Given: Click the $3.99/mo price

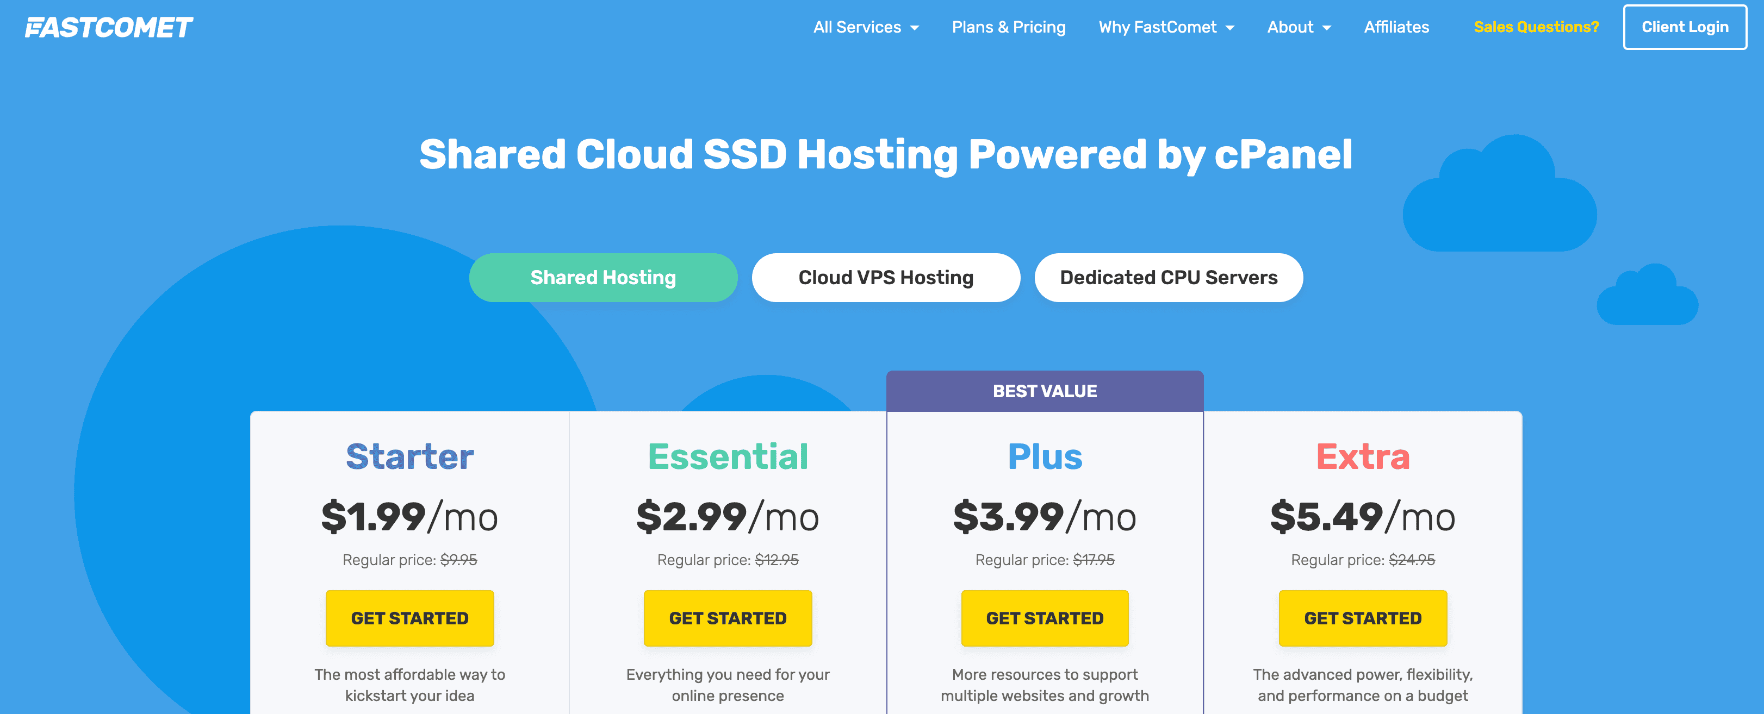Looking at the screenshot, I should click(x=1045, y=517).
